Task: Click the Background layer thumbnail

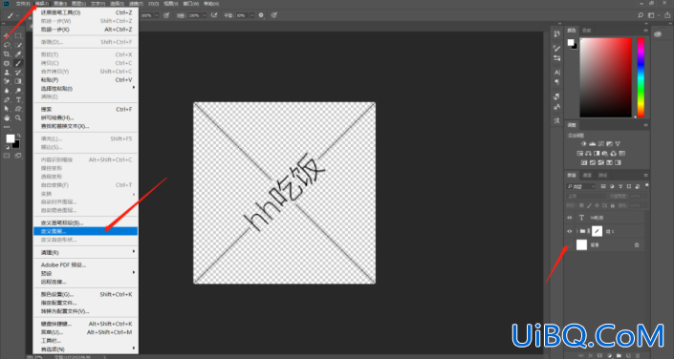Action: tap(581, 244)
